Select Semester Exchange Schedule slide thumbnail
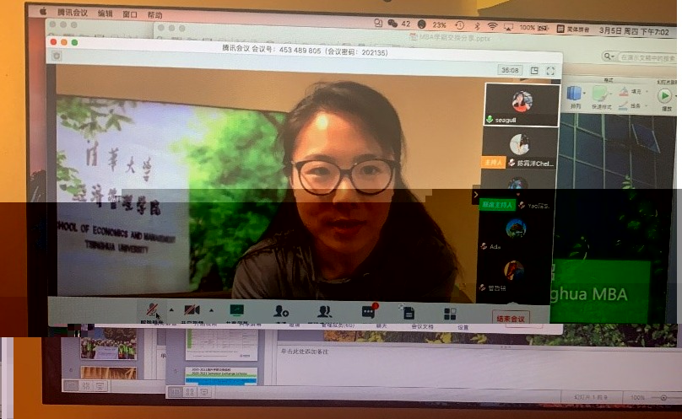Image resolution: width=682 pixels, height=419 pixels. point(221,375)
